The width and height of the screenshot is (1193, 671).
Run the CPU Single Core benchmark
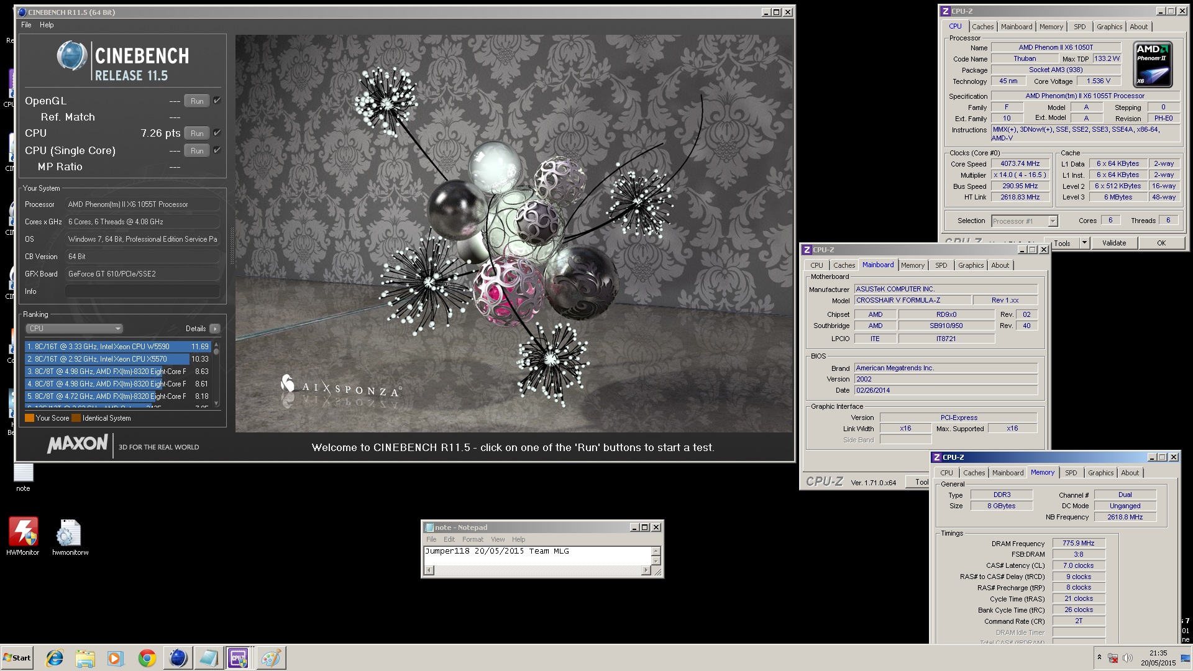(x=197, y=150)
